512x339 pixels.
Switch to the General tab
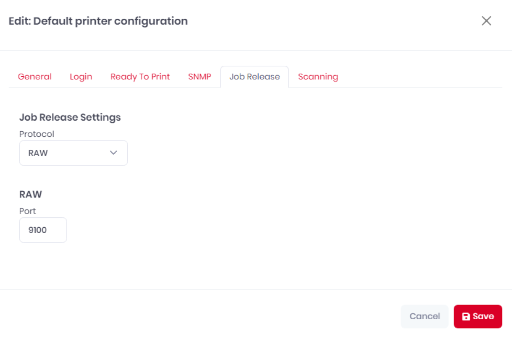pos(35,77)
